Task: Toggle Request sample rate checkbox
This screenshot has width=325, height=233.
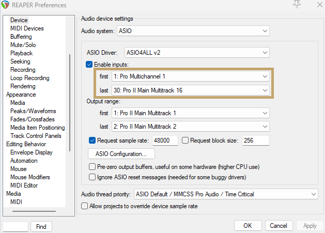Action: click(92, 141)
